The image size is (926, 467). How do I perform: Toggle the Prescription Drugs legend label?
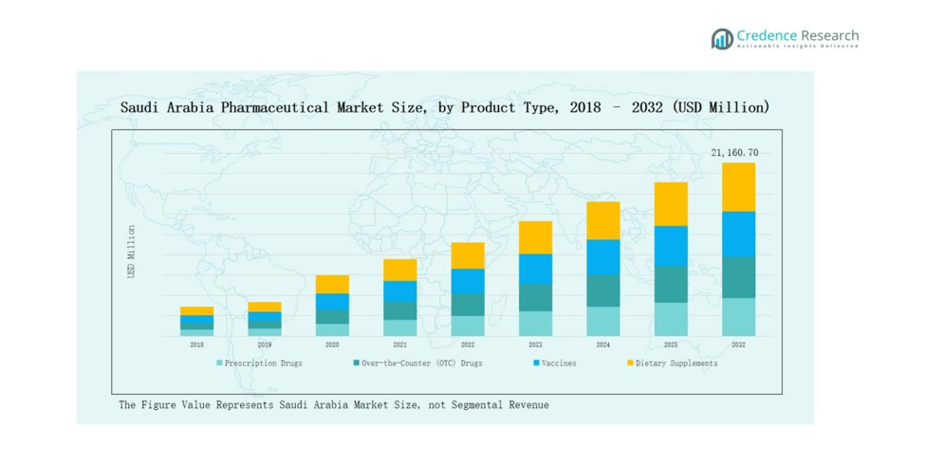coord(264,364)
